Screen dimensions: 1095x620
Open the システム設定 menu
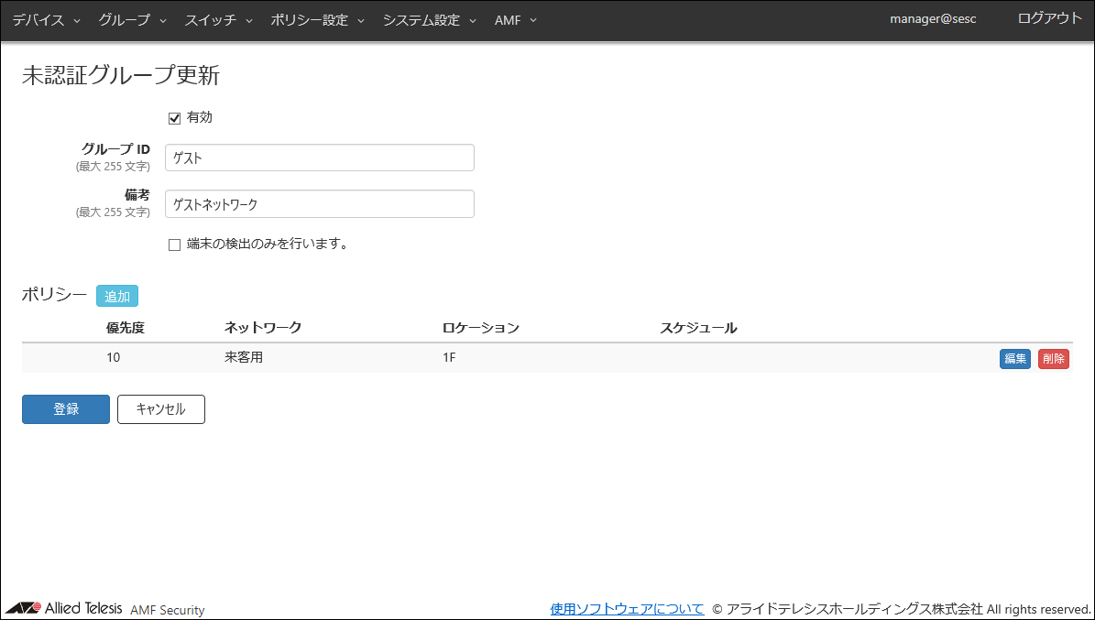pos(429,20)
